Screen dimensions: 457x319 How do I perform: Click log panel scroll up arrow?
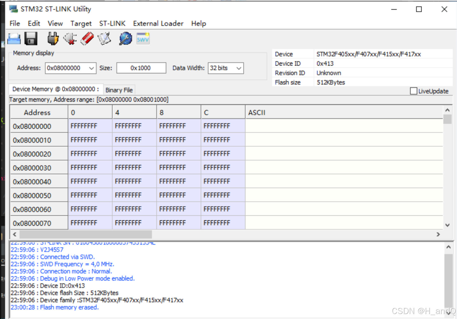click(x=448, y=247)
